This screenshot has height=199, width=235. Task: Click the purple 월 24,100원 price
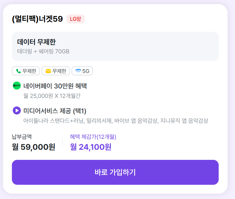(91, 147)
